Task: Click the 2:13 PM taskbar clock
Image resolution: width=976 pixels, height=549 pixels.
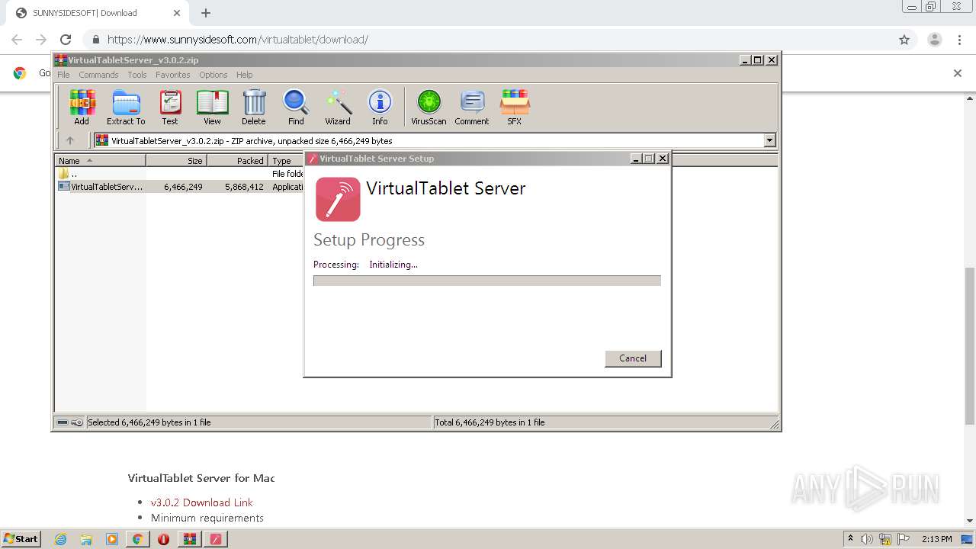Action: point(937,539)
